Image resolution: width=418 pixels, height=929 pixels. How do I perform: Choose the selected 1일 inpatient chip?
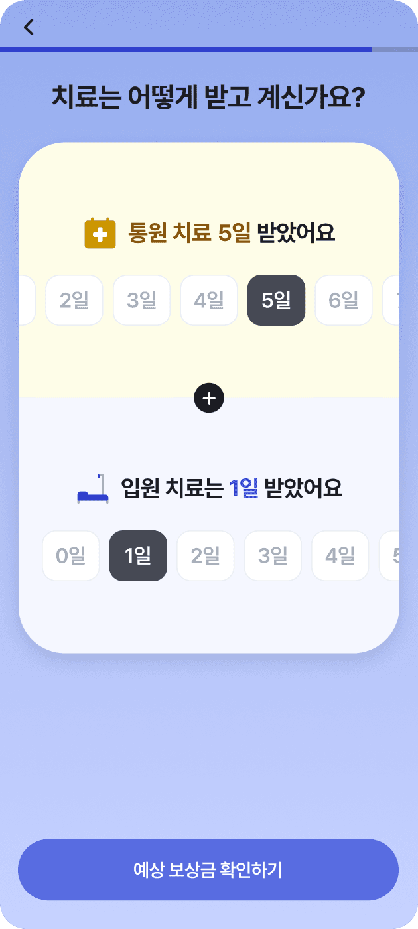click(x=138, y=556)
